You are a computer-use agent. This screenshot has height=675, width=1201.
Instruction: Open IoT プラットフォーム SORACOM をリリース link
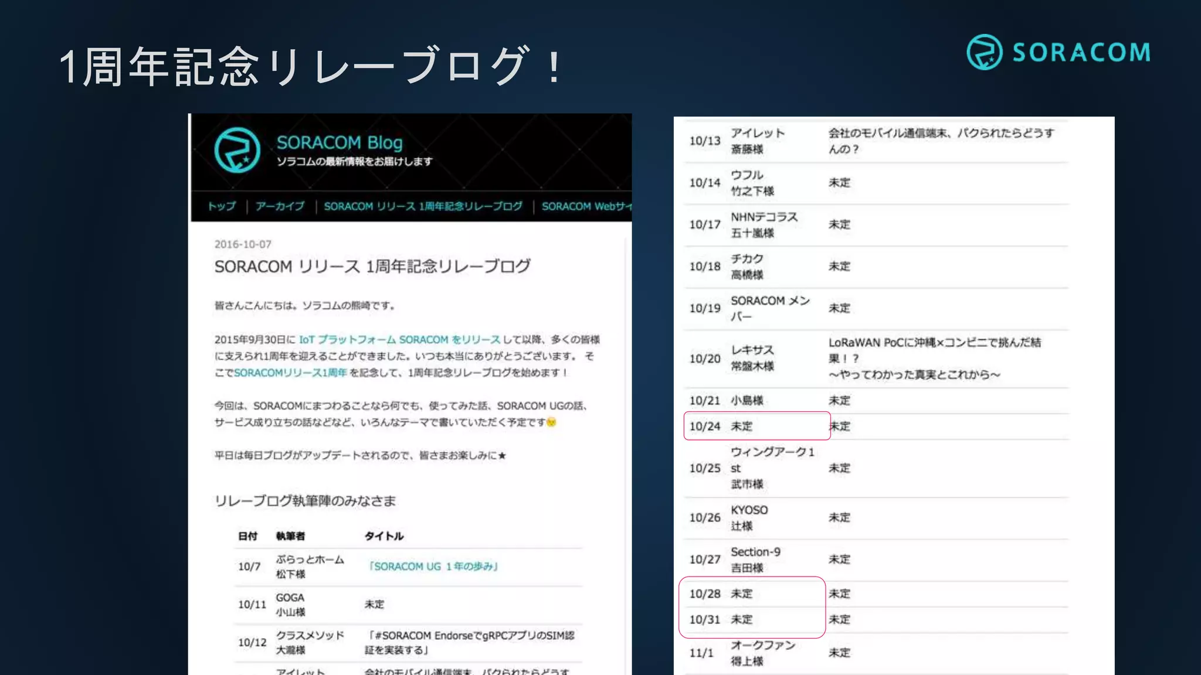point(399,340)
